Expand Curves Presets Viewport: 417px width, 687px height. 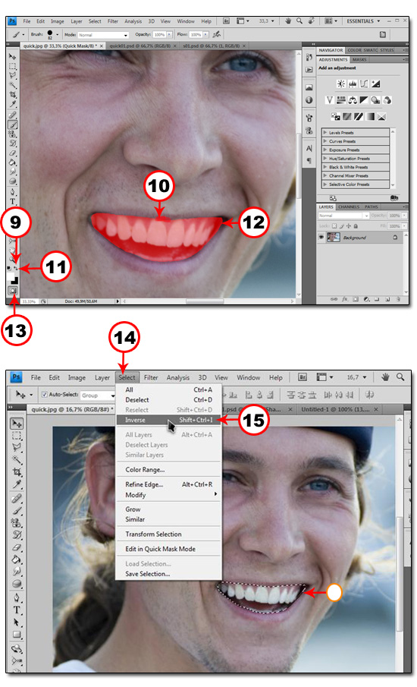point(325,141)
